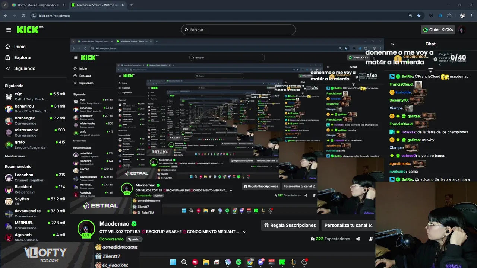Open Windows taskbar search
The width and height of the screenshot is (477, 268).
pos(184,262)
